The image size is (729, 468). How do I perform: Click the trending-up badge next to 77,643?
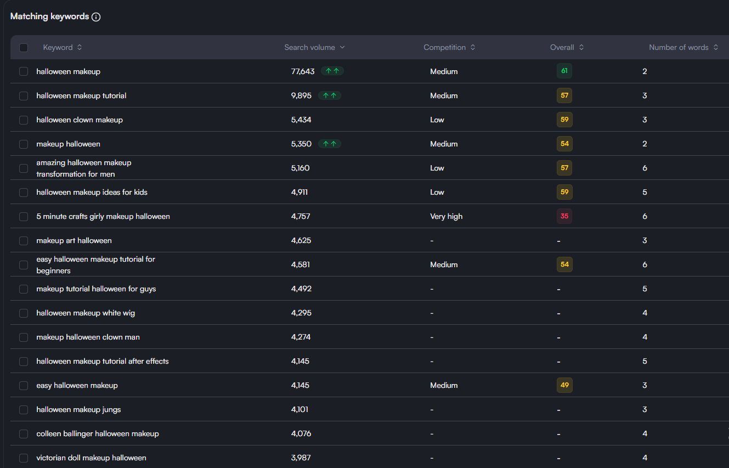point(332,71)
